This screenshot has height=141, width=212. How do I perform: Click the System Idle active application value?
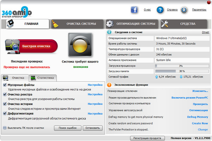point(163,60)
